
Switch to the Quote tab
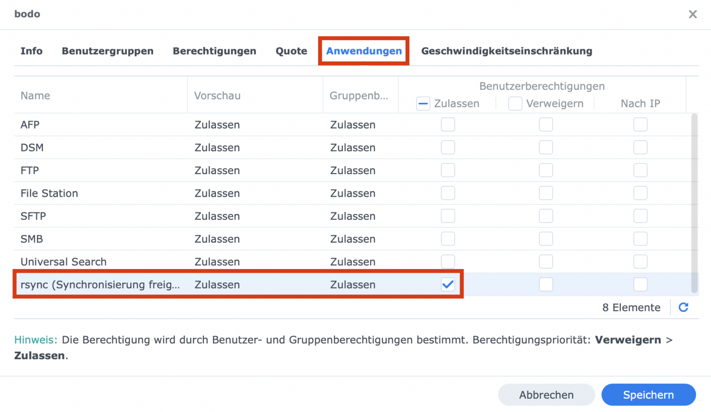(291, 51)
